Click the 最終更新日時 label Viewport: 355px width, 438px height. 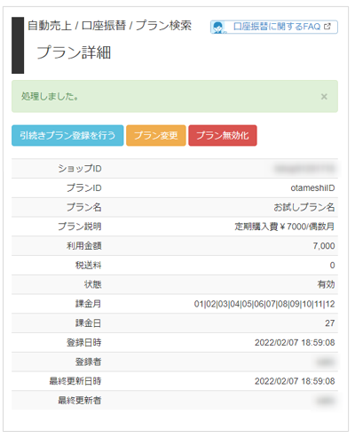(75, 381)
